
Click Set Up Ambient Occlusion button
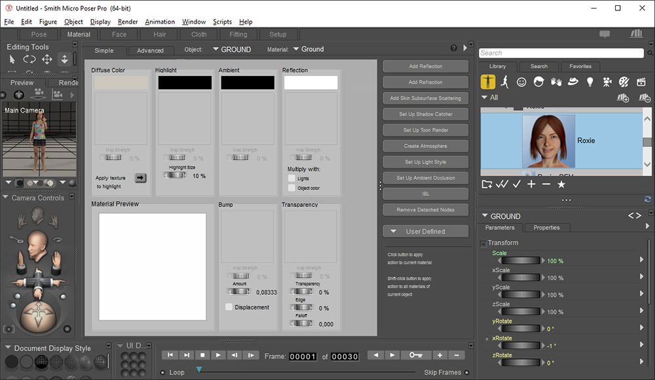pyautogui.click(x=425, y=178)
